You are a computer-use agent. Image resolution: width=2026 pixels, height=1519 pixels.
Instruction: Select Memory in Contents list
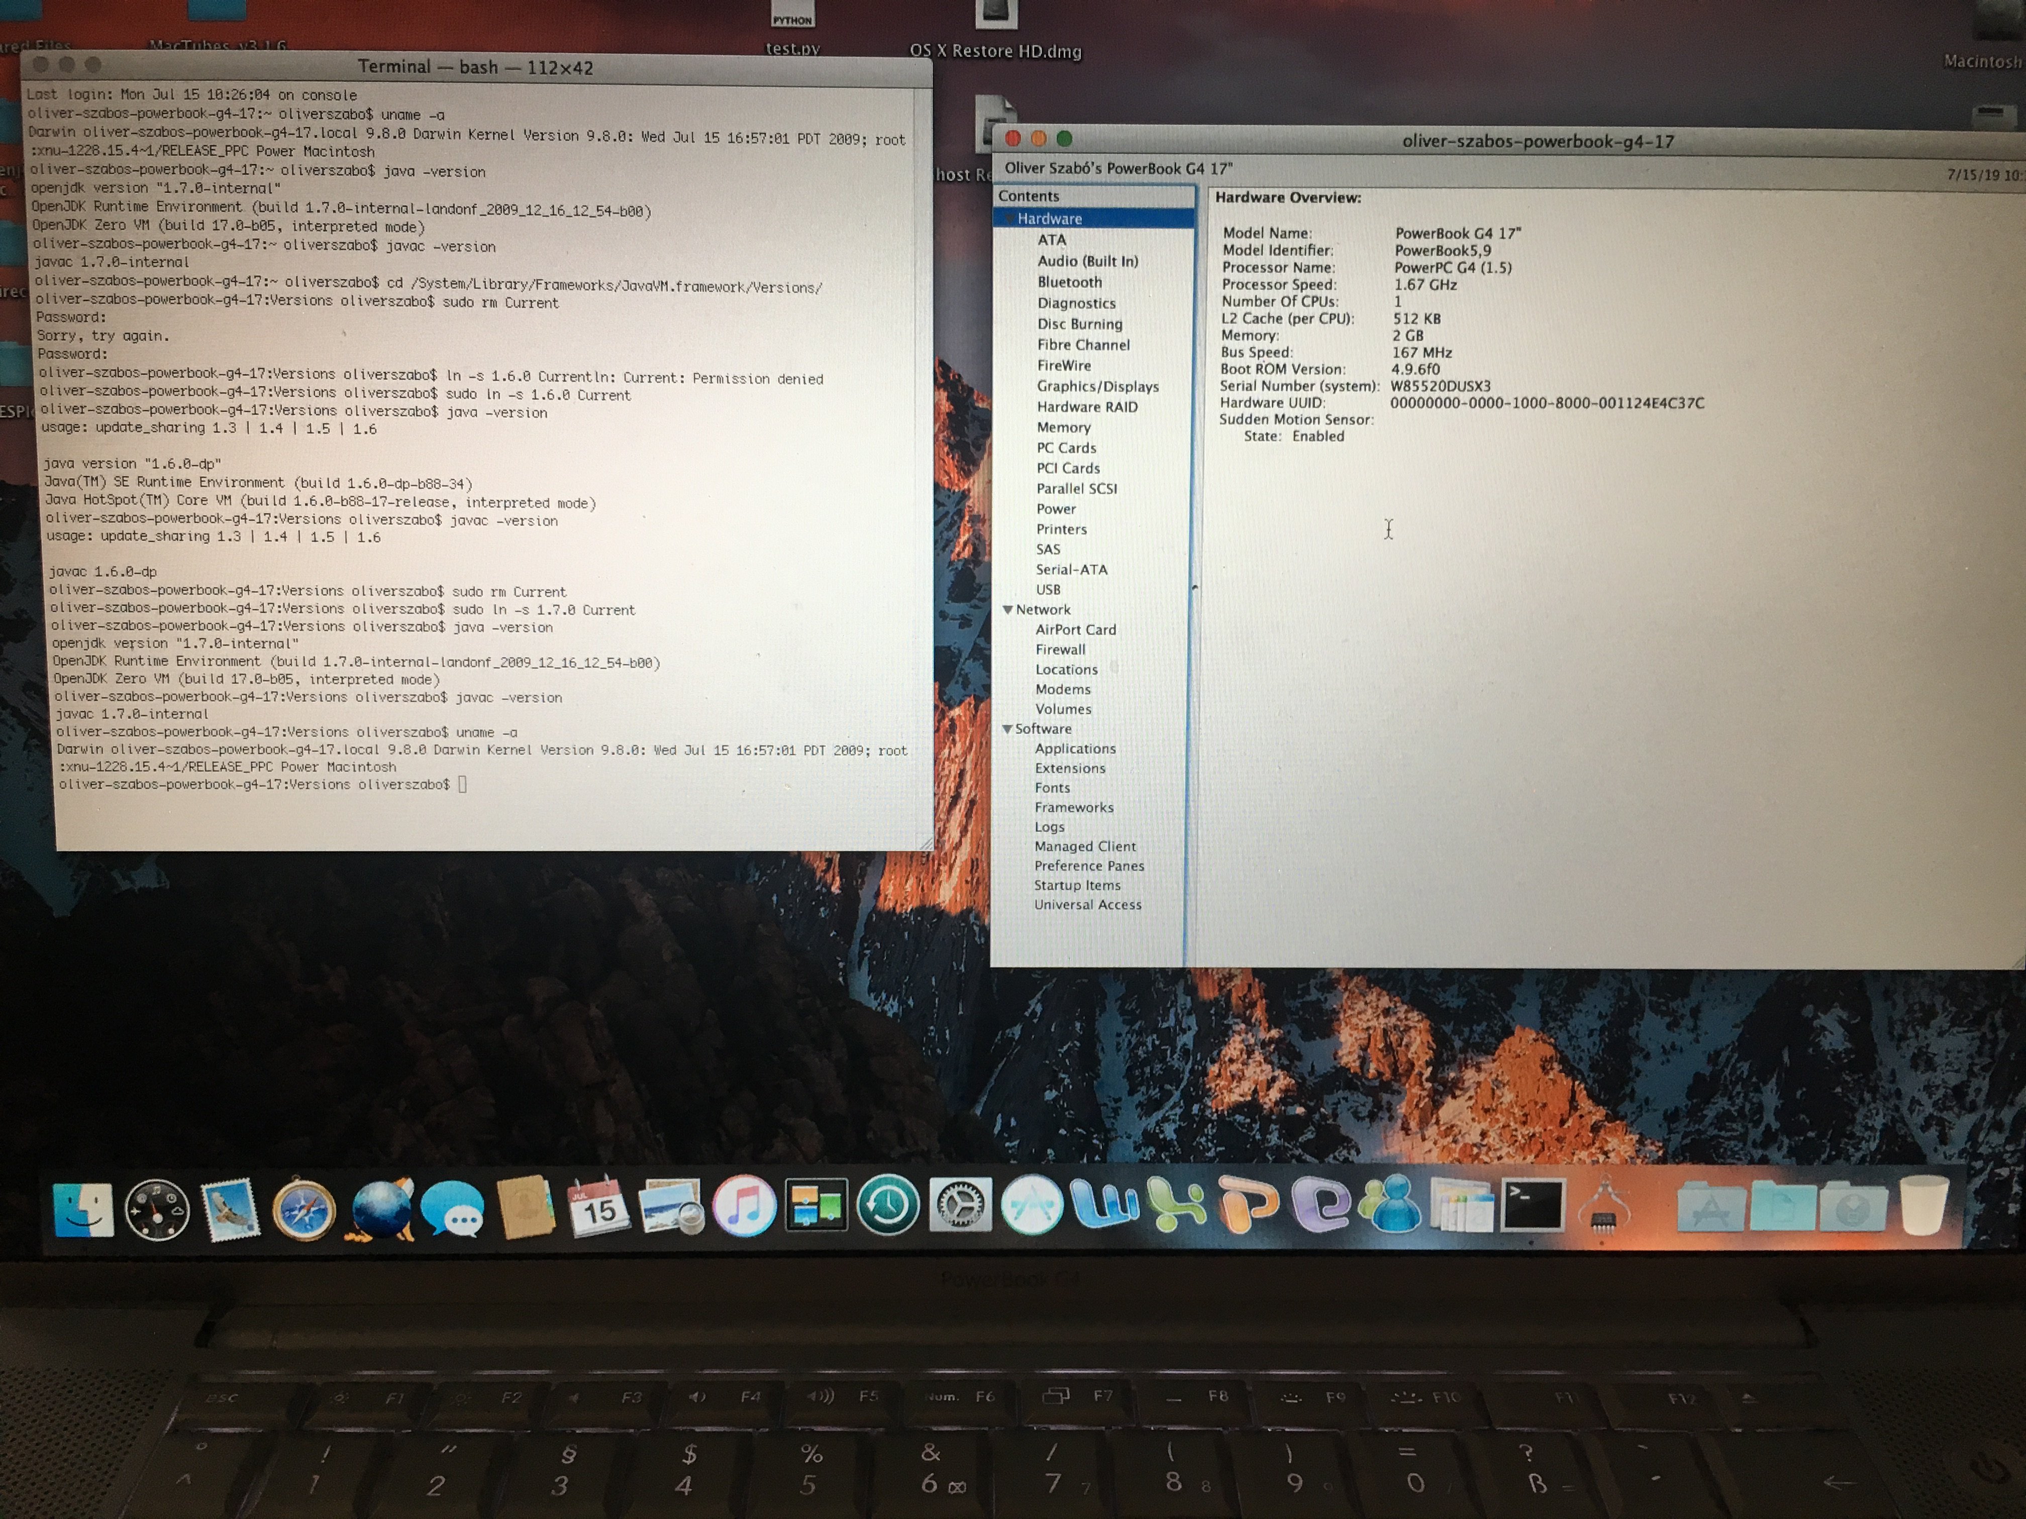click(x=1063, y=427)
